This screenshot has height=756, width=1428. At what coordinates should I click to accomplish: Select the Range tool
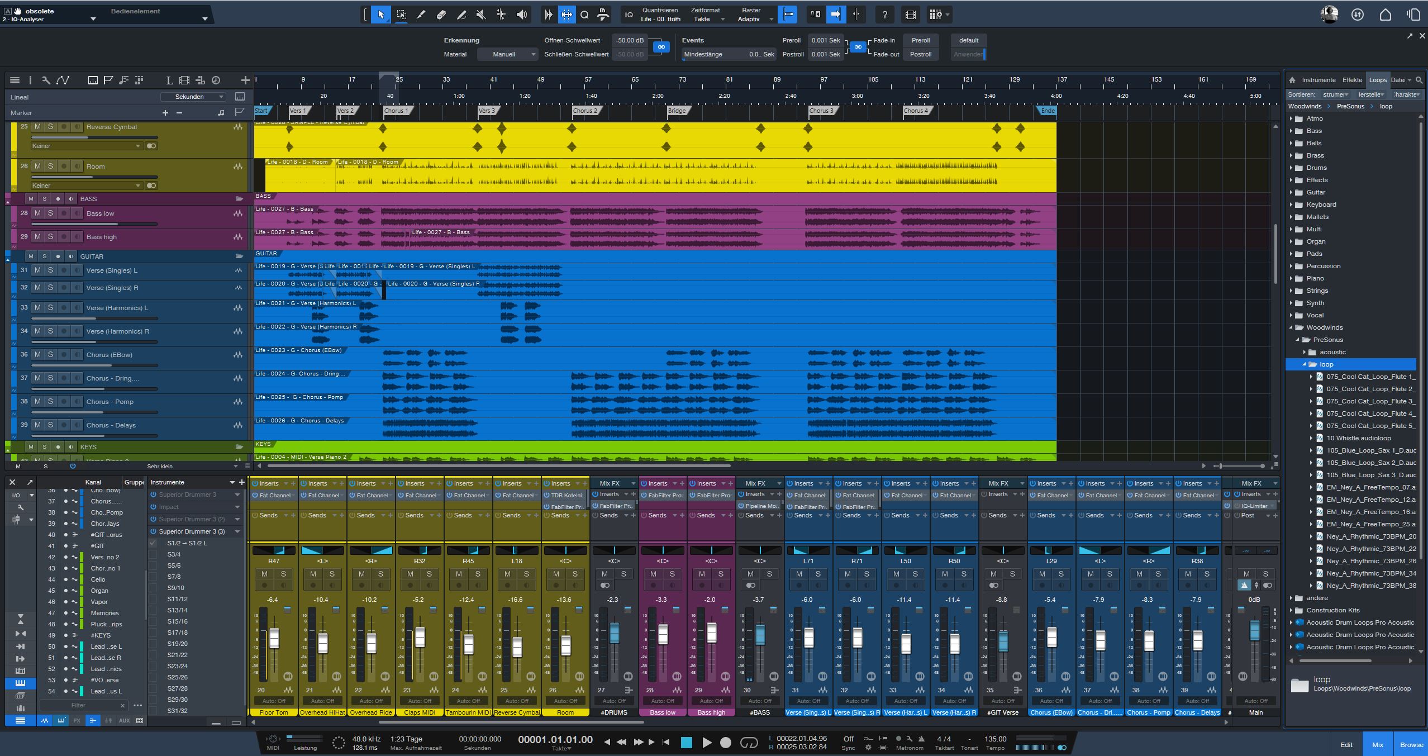401,15
